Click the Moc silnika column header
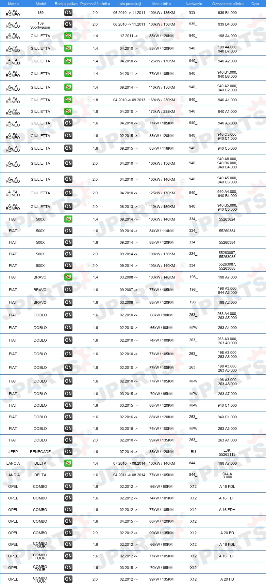Image resolution: width=266 pixels, height=585 pixels. 162,4
